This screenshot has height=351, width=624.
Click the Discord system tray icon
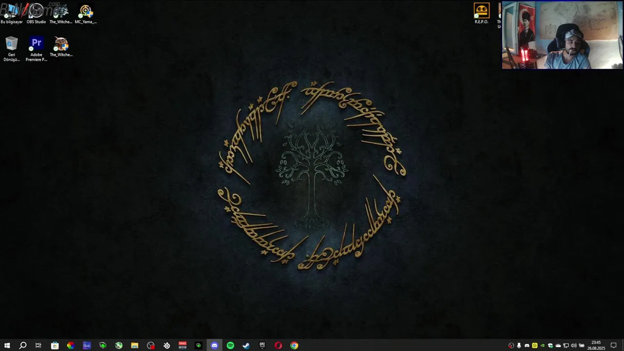[x=526, y=346]
